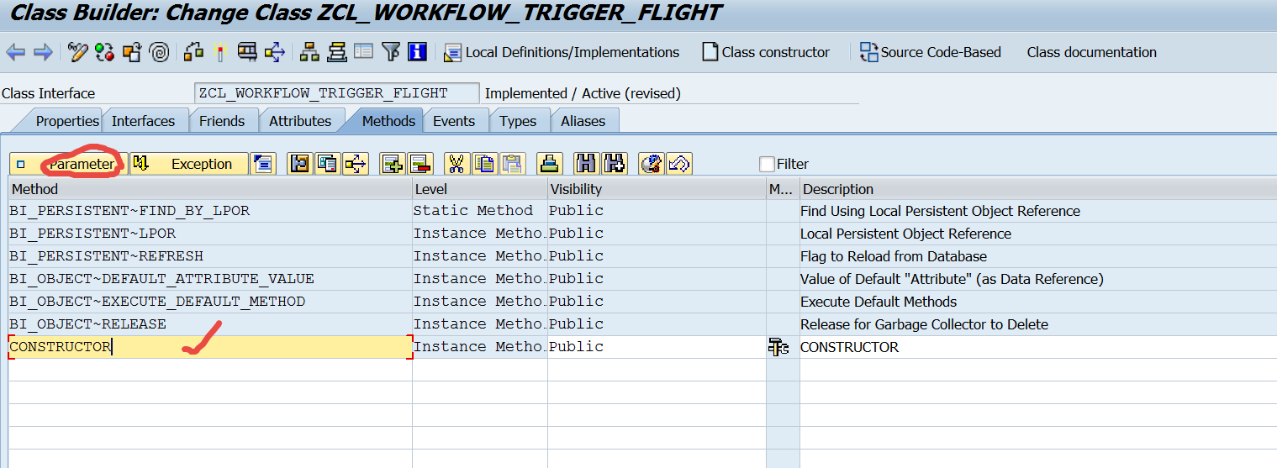Click the spiral Check icon

(x=159, y=52)
